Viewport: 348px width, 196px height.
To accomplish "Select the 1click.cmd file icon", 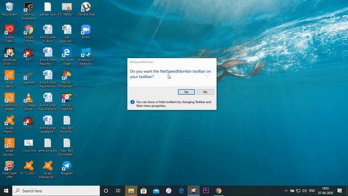I will (x=29, y=145).
